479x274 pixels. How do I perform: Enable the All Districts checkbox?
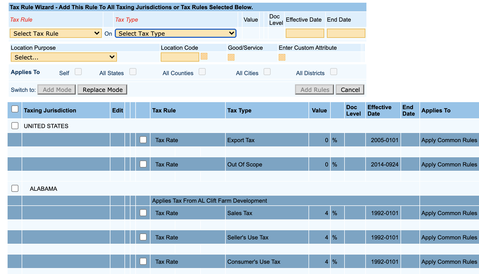click(333, 72)
